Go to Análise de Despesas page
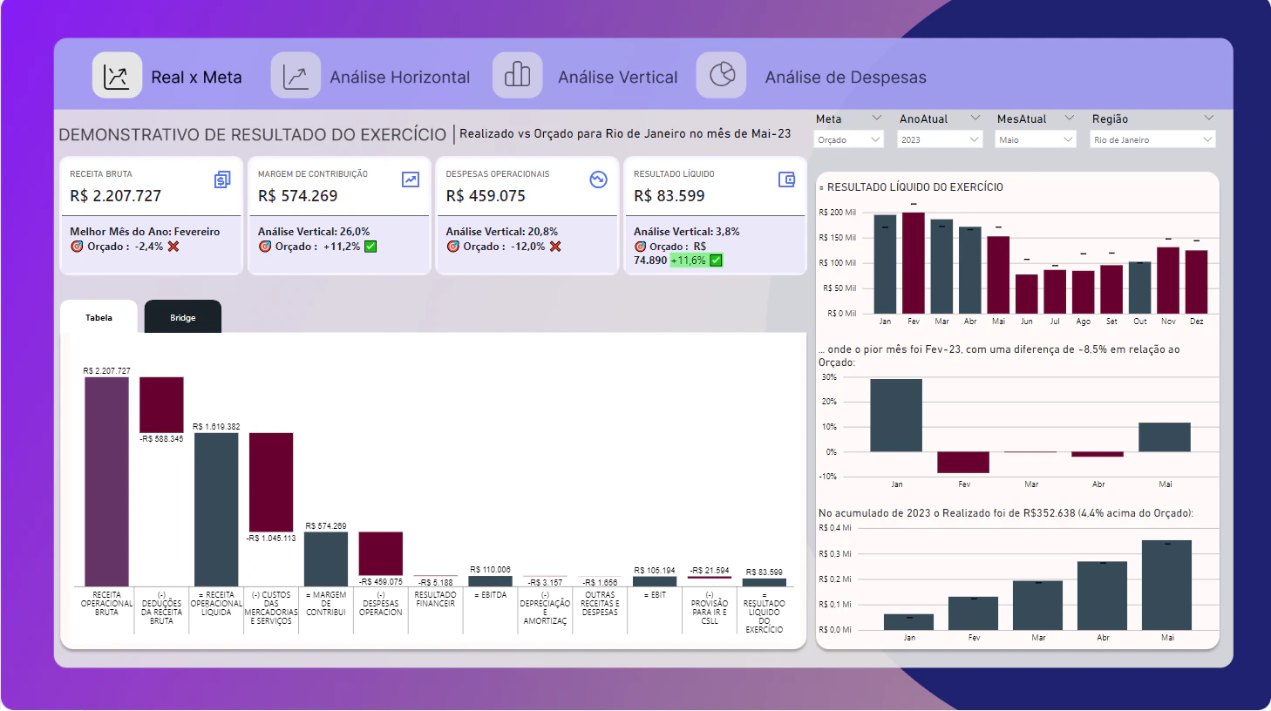1271x711 pixels. (846, 78)
